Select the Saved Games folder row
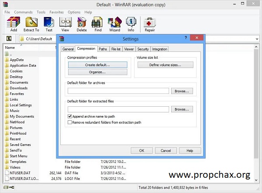The image size is (262, 193). pyautogui.click(x=20, y=145)
